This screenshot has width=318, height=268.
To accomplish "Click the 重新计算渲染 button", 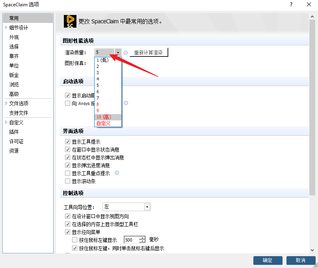I will tap(149, 52).
